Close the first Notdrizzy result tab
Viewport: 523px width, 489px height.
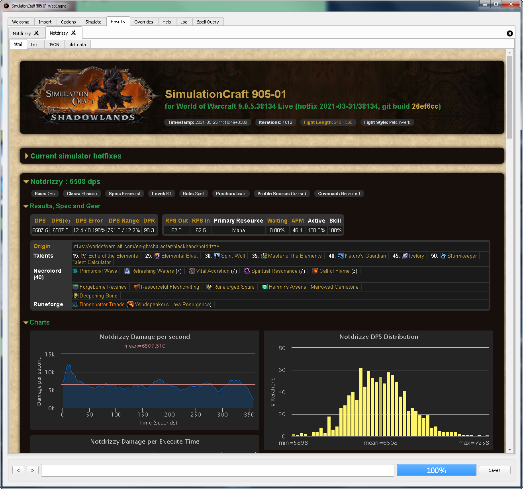coord(36,33)
